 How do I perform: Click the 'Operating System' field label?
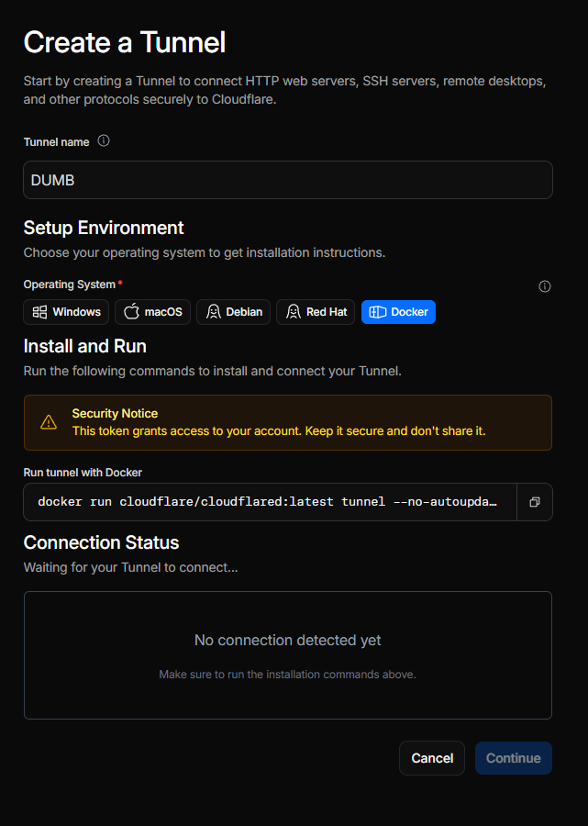pos(70,285)
